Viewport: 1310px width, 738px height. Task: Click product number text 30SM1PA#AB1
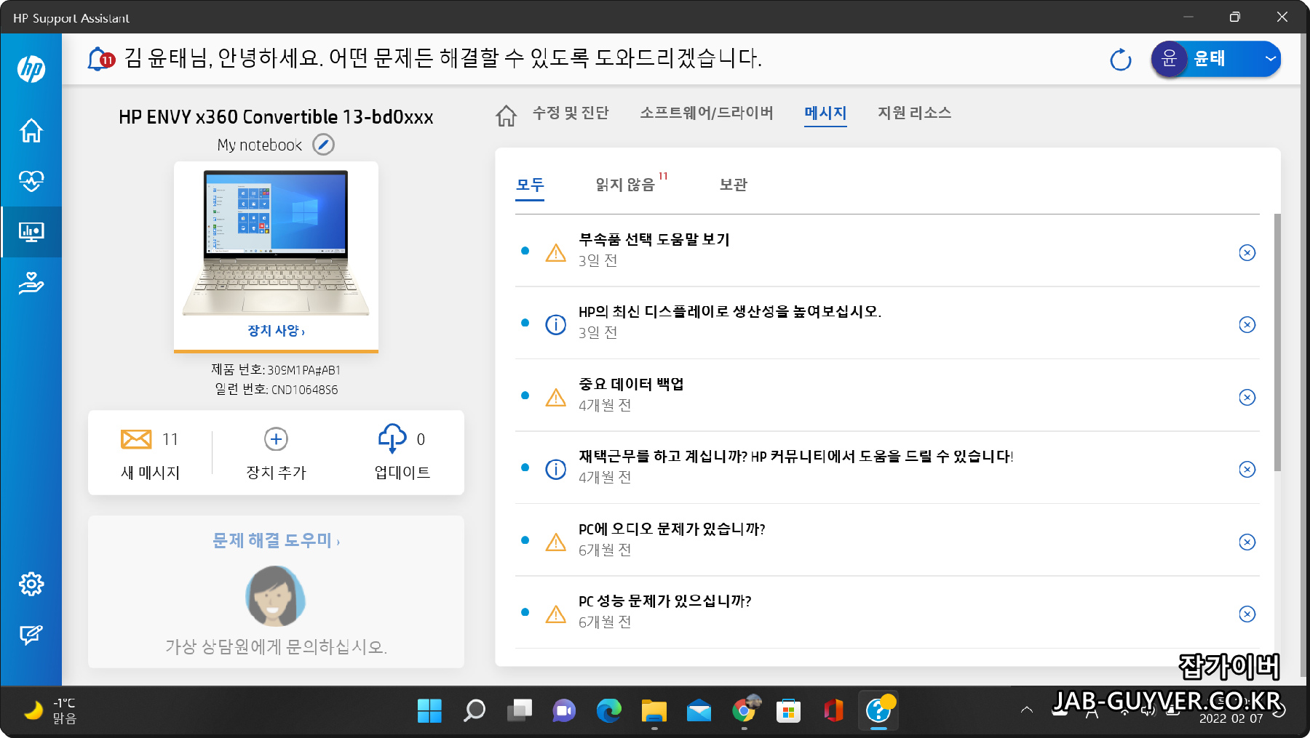[303, 370]
